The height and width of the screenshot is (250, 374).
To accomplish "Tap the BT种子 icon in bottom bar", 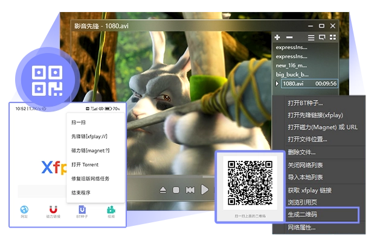I will (x=82, y=210).
